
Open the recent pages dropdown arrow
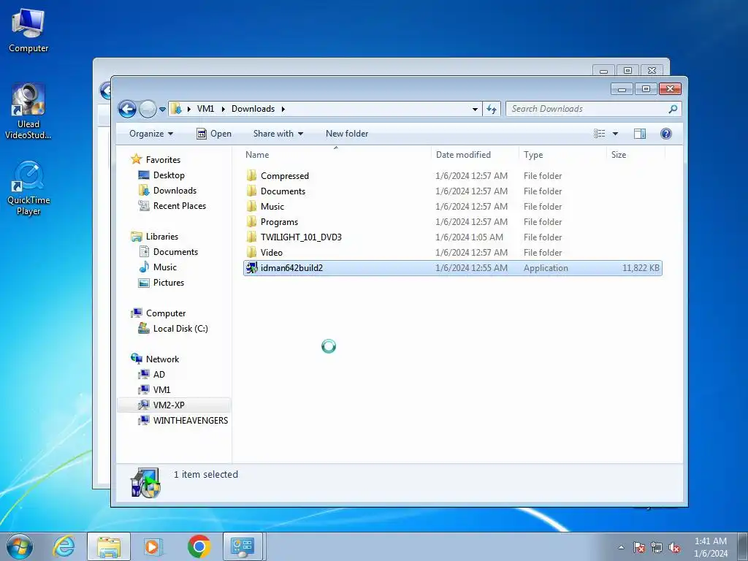(x=162, y=110)
